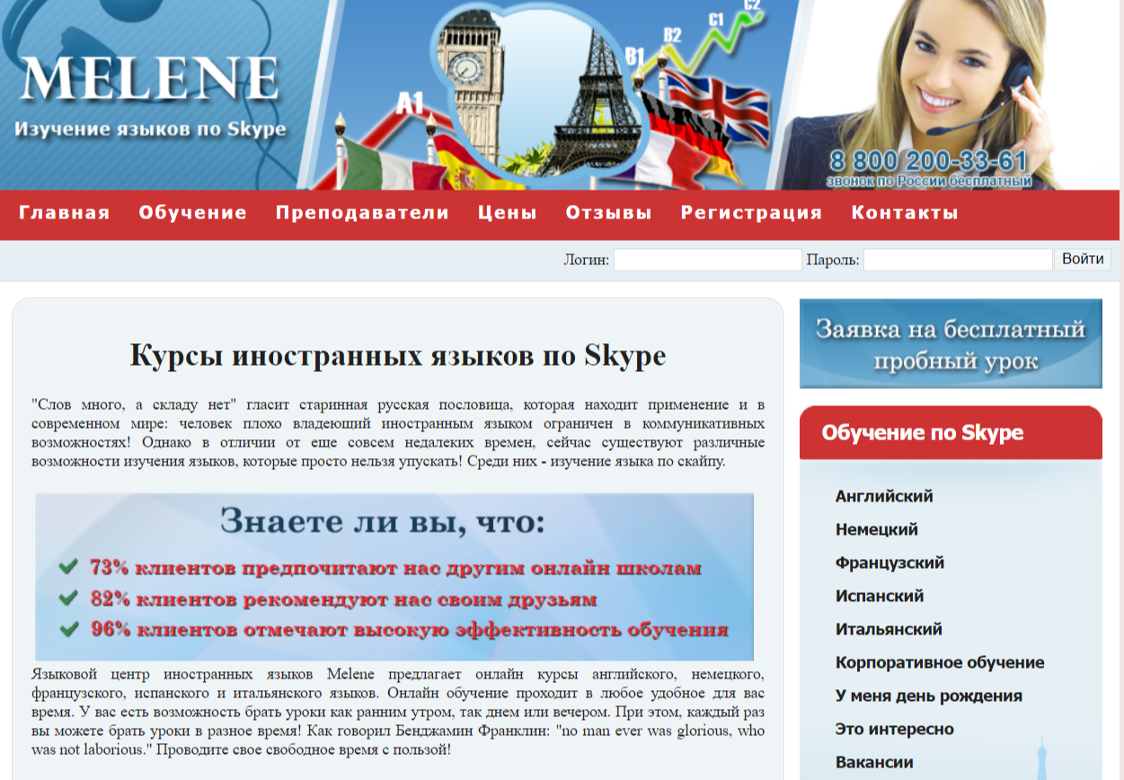Viewport: 1124px width, 780px height.
Task: Click the C1 level label on the chart
Action: pos(716,19)
